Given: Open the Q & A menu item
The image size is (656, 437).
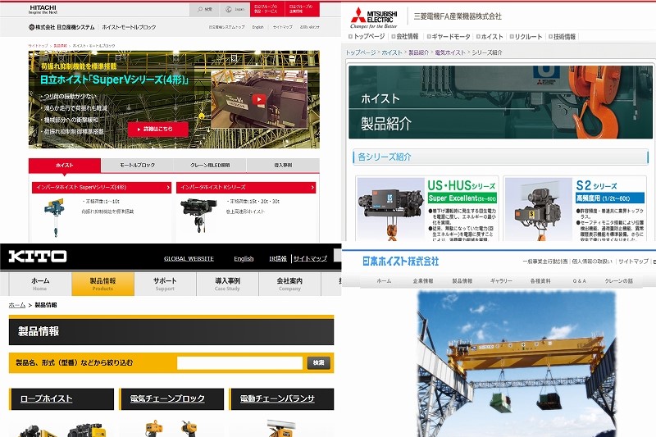Looking at the screenshot, I should 580,281.
